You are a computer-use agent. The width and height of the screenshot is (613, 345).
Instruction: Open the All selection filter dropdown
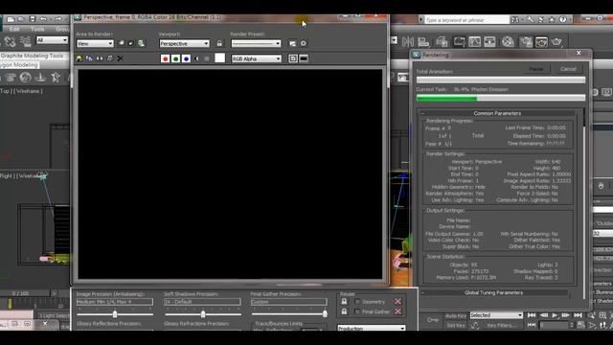click(52, 40)
